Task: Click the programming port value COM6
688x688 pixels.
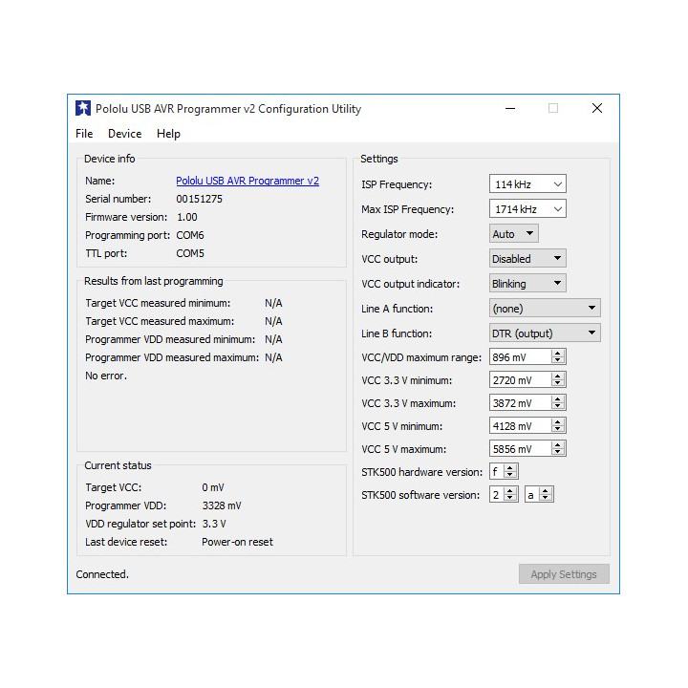Action: coord(190,235)
